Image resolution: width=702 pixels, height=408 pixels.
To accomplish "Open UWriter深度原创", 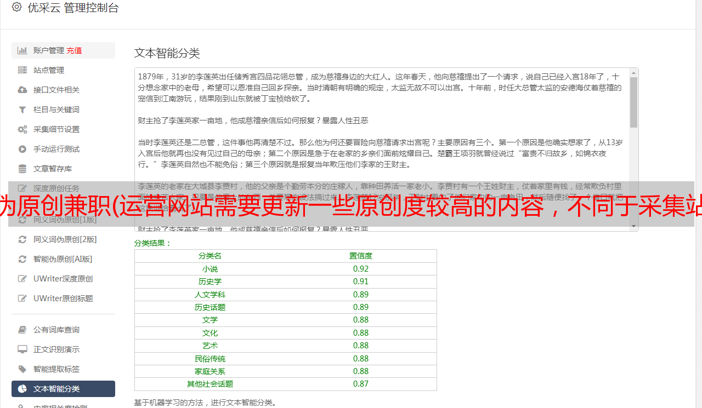I will [x=63, y=279].
